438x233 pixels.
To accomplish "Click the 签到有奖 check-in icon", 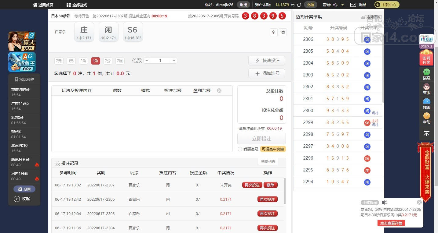I will [x=426, y=58].
